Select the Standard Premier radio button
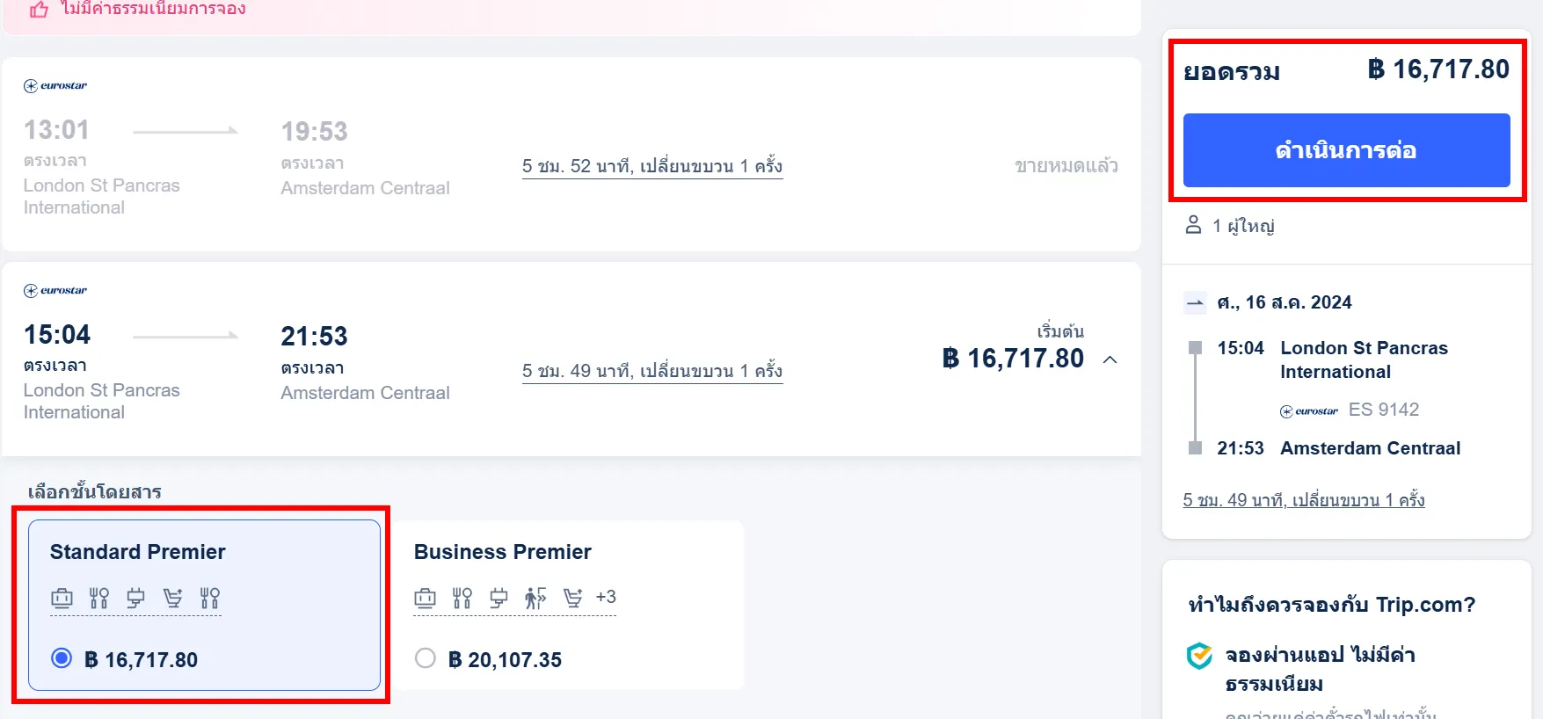 61,658
